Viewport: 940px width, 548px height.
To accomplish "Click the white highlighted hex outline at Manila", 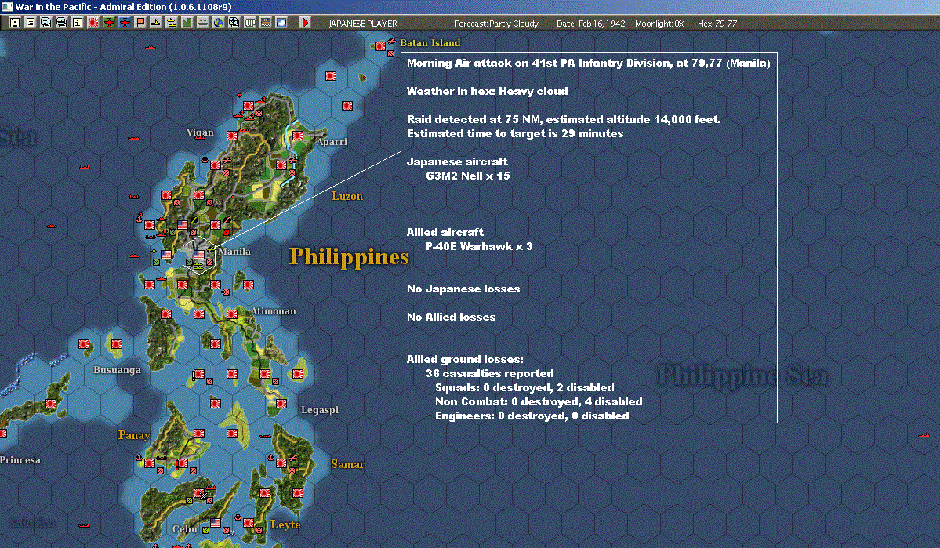I will [199, 256].
